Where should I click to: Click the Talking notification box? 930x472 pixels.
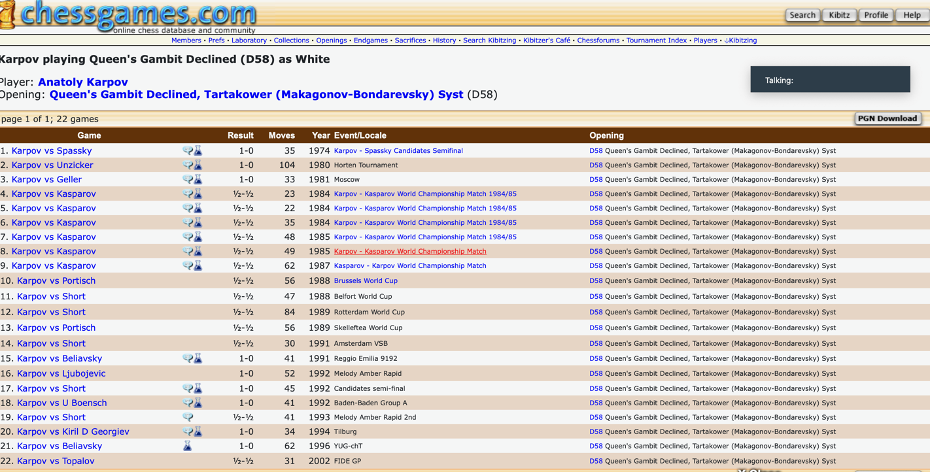pyautogui.click(x=830, y=80)
